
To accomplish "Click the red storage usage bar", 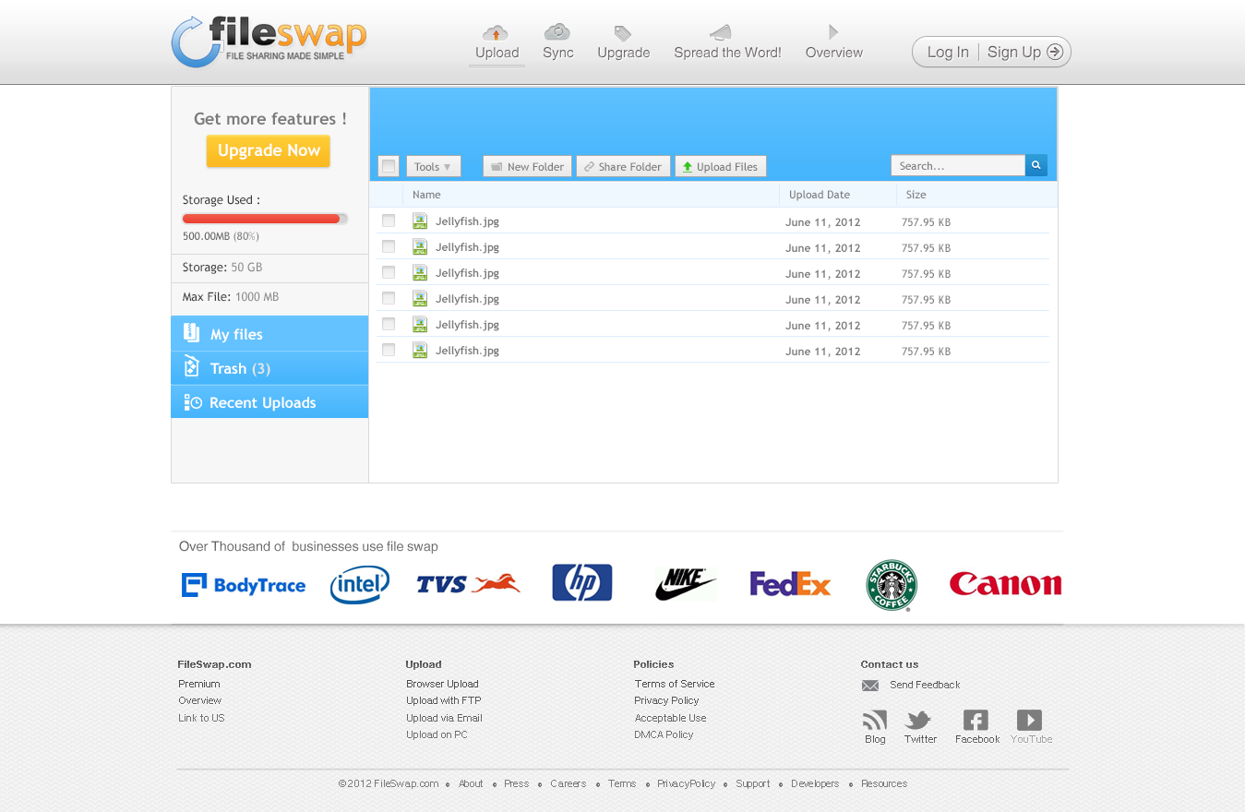I will 261,219.
